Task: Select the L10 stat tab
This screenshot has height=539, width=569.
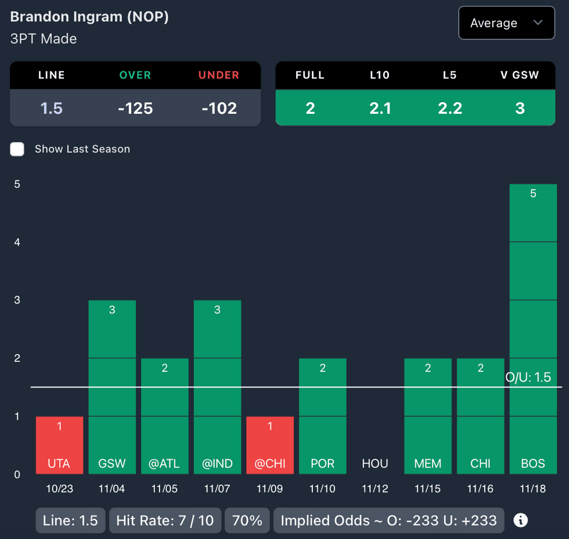Action: (x=380, y=75)
